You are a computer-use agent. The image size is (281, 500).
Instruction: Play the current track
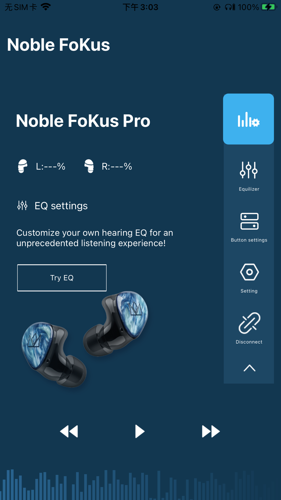[x=140, y=431]
